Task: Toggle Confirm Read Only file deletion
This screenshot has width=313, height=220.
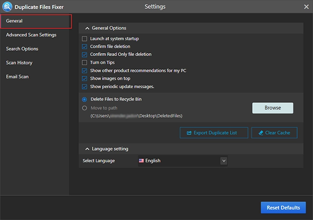Action: (x=84, y=55)
